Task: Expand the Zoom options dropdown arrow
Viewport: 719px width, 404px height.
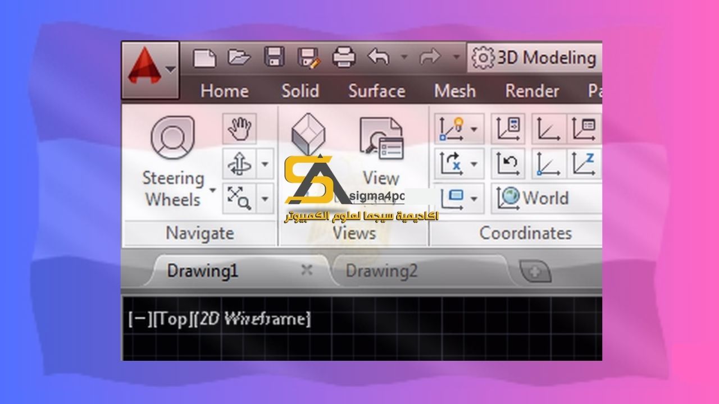Action: coord(265,199)
